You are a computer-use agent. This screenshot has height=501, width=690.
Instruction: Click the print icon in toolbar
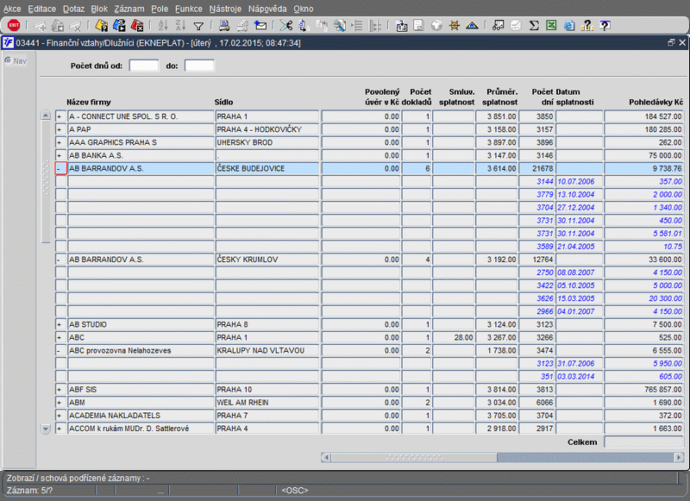click(224, 26)
